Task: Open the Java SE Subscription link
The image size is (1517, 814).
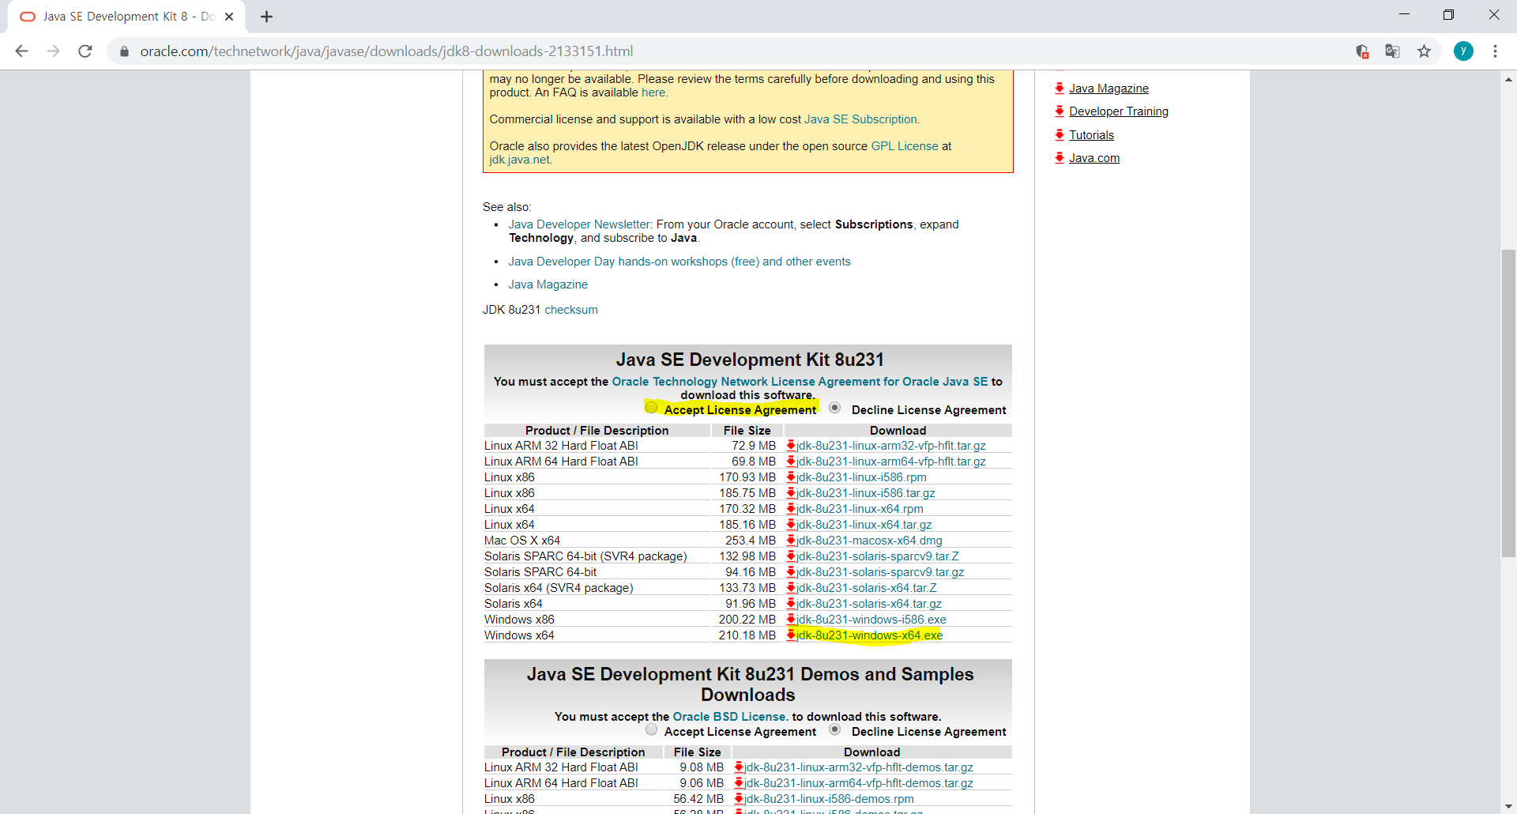Action: click(x=860, y=119)
